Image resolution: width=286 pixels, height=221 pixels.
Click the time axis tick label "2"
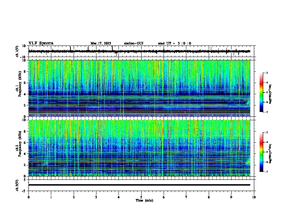(x=74, y=197)
